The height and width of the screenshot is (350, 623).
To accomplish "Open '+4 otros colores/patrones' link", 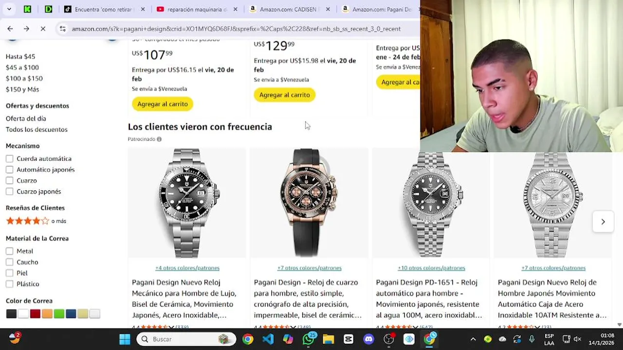I will point(187,268).
